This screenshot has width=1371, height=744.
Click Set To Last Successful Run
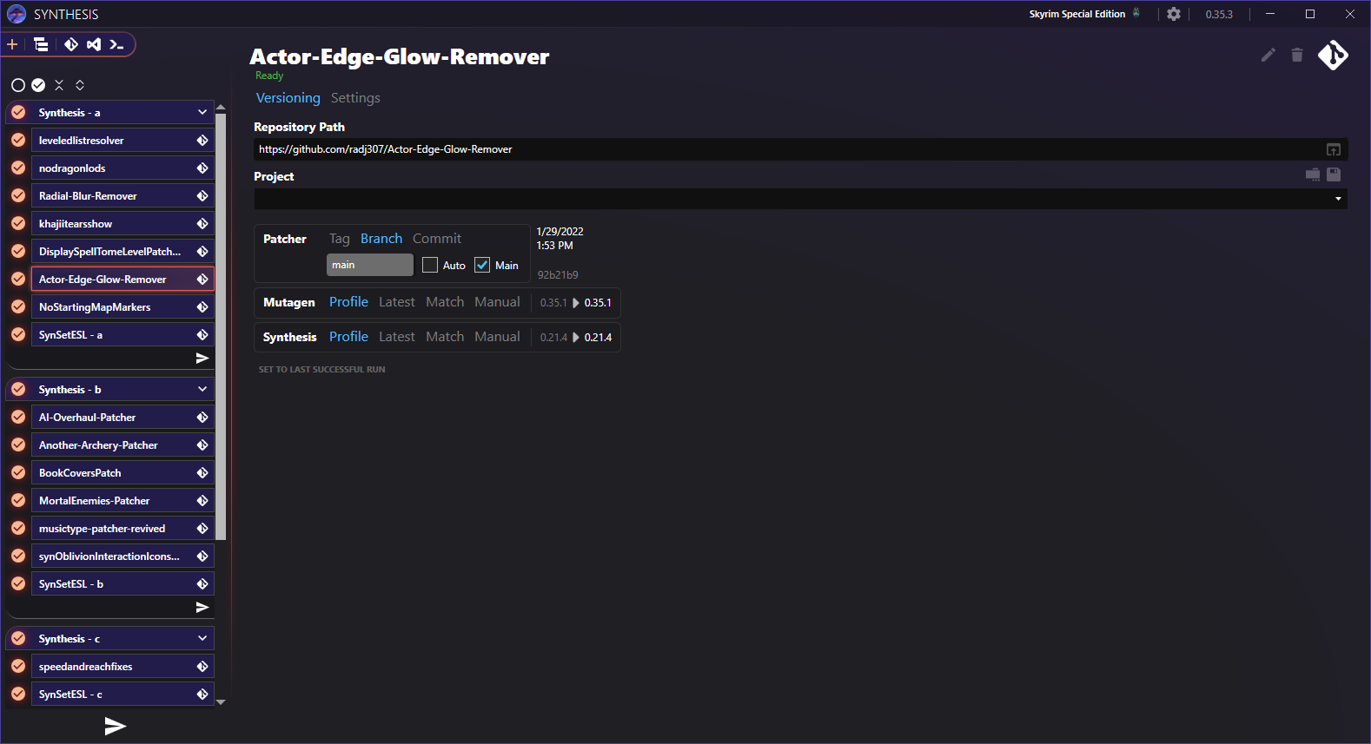tap(322, 370)
